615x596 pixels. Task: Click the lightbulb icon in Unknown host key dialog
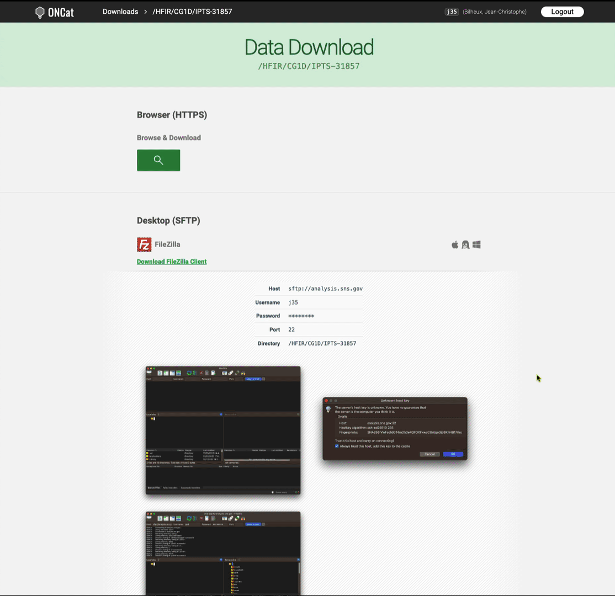click(328, 409)
